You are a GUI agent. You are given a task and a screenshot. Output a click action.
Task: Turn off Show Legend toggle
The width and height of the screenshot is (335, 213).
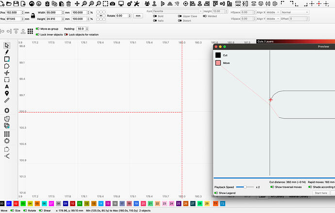[x=216, y=193]
